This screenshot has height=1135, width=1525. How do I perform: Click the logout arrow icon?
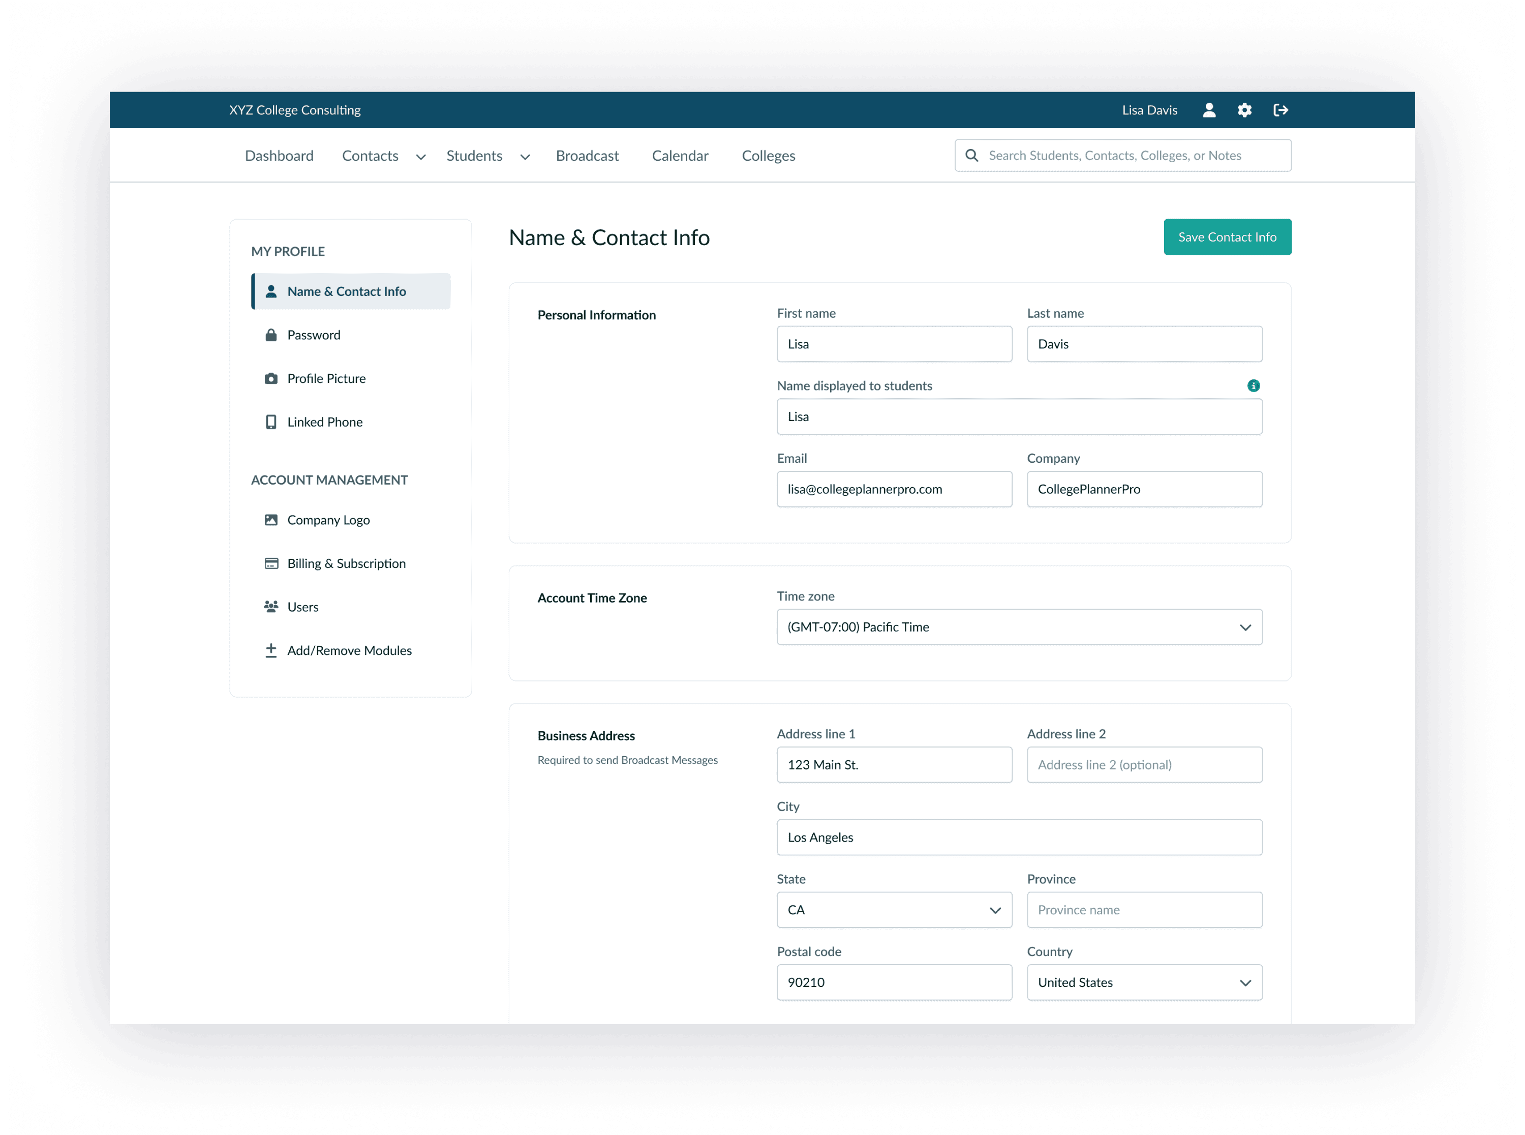click(1280, 110)
